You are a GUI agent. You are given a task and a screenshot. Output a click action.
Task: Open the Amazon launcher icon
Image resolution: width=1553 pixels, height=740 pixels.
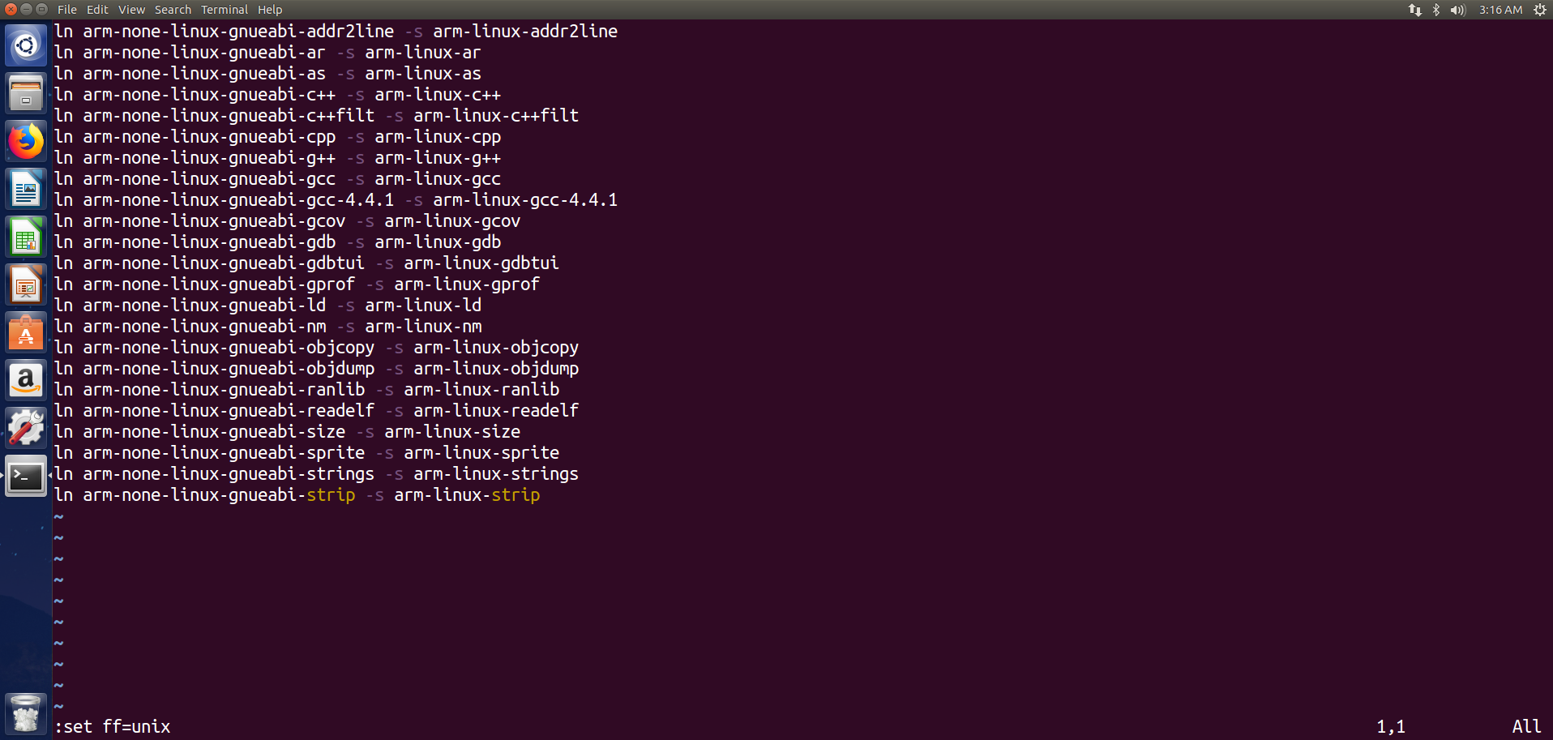[x=26, y=380]
